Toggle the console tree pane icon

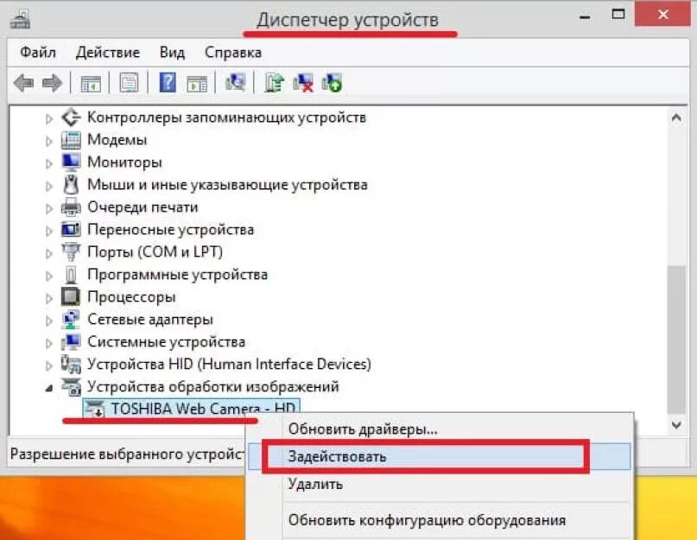click(91, 83)
